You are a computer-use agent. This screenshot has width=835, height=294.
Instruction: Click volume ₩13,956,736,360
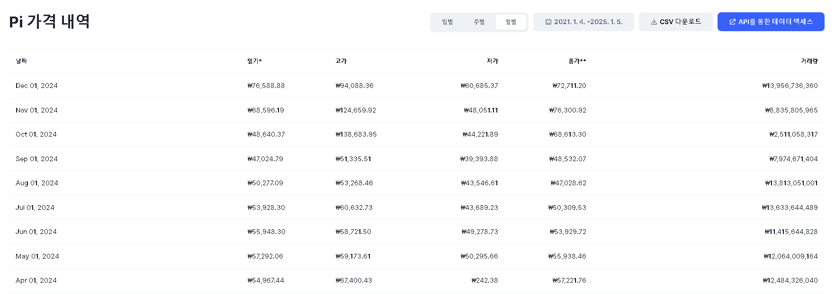coord(790,86)
